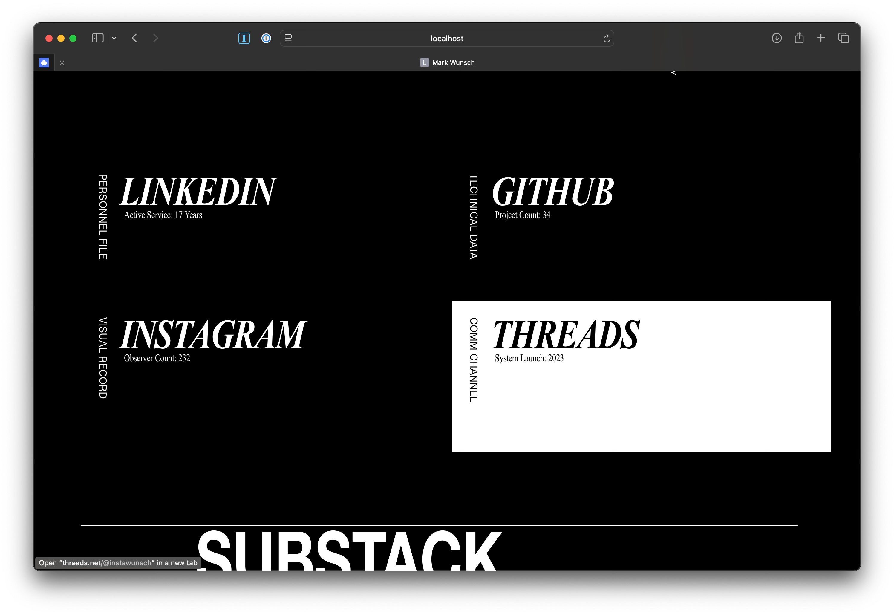Click the 'Observer Count: 232' text
This screenshot has width=894, height=615.
[x=157, y=358]
